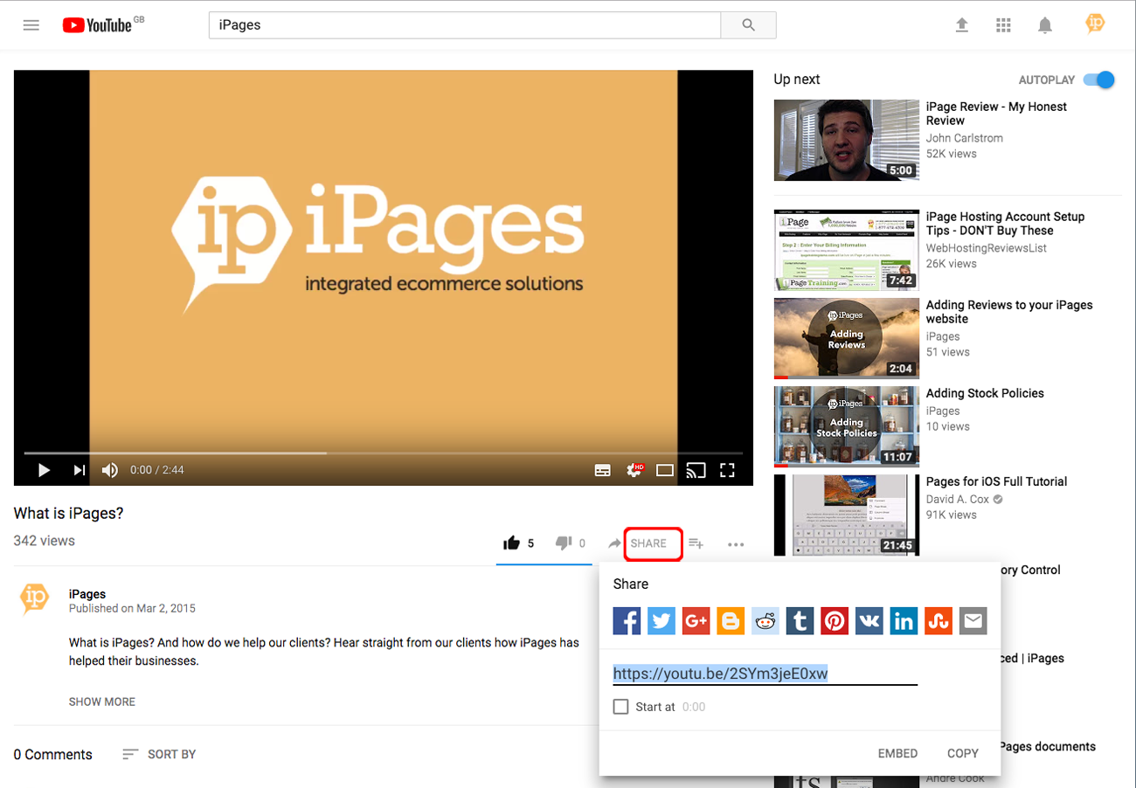This screenshot has width=1136, height=788.
Task: Enter full screen mode
Action: 727,470
